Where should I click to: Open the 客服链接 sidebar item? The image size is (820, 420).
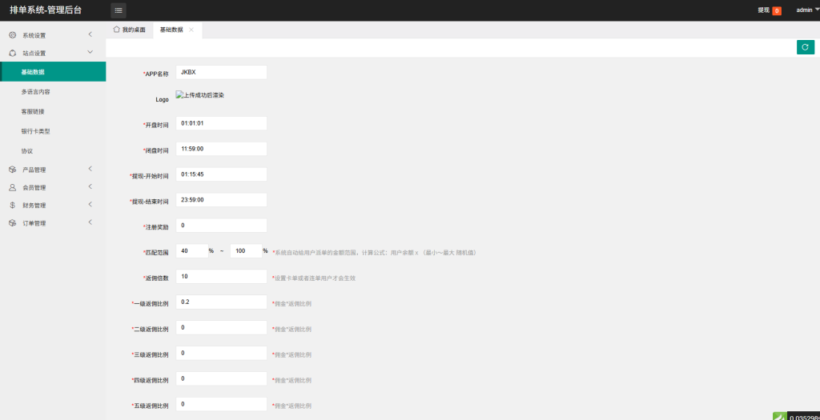coord(33,111)
